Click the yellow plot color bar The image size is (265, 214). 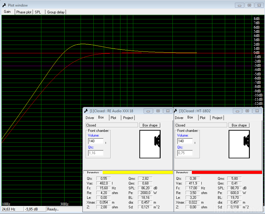pyautogui.click(x=137, y=172)
